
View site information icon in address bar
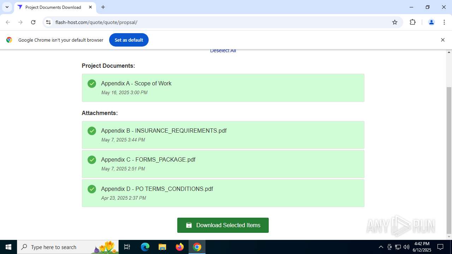(x=49, y=22)
